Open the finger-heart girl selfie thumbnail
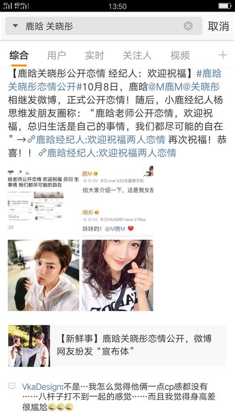The height and width of the screenshot is (417, 235). pyautogui.click(x=117, y=275)
